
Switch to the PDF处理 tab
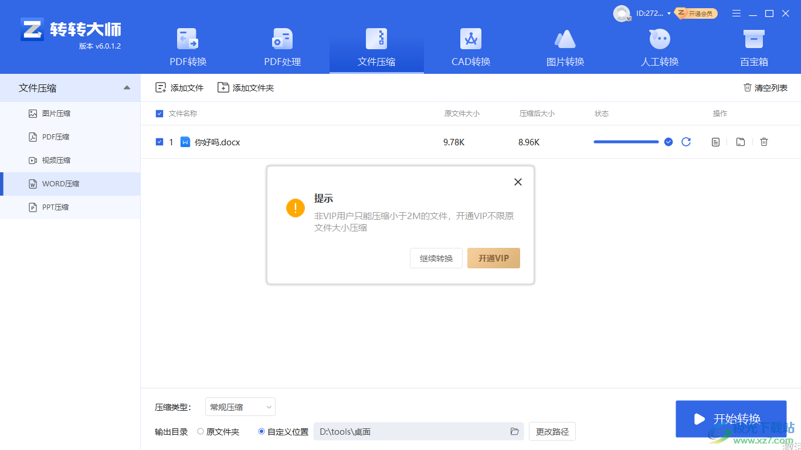click(283, 47)
